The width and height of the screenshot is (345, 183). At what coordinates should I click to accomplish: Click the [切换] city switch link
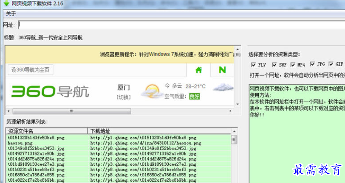click(x=124, y=97)
